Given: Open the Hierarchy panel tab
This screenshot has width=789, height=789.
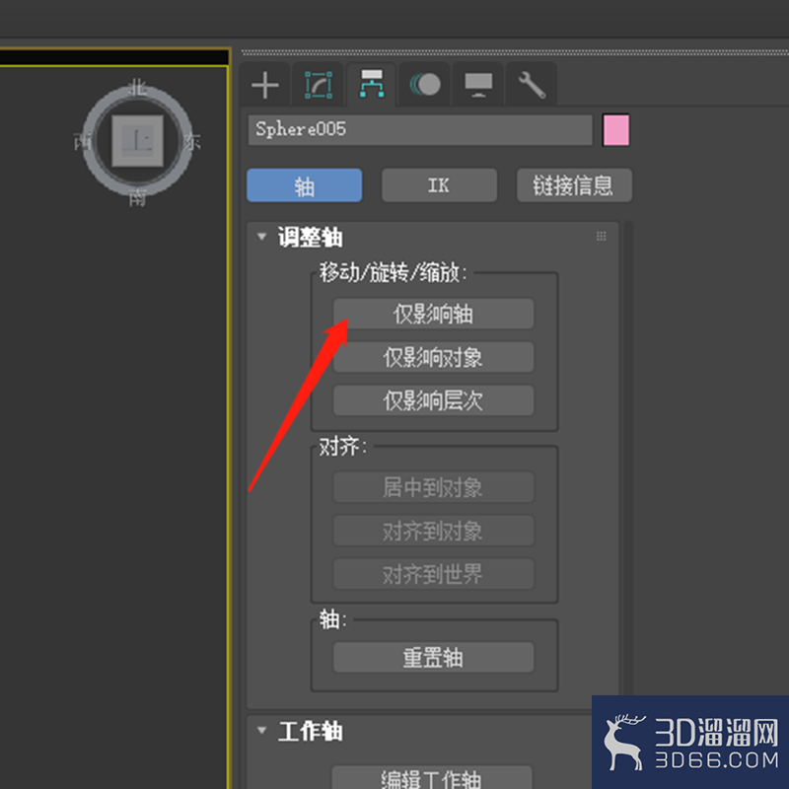Looking at the screenshot, I should (x=372, y=84).
